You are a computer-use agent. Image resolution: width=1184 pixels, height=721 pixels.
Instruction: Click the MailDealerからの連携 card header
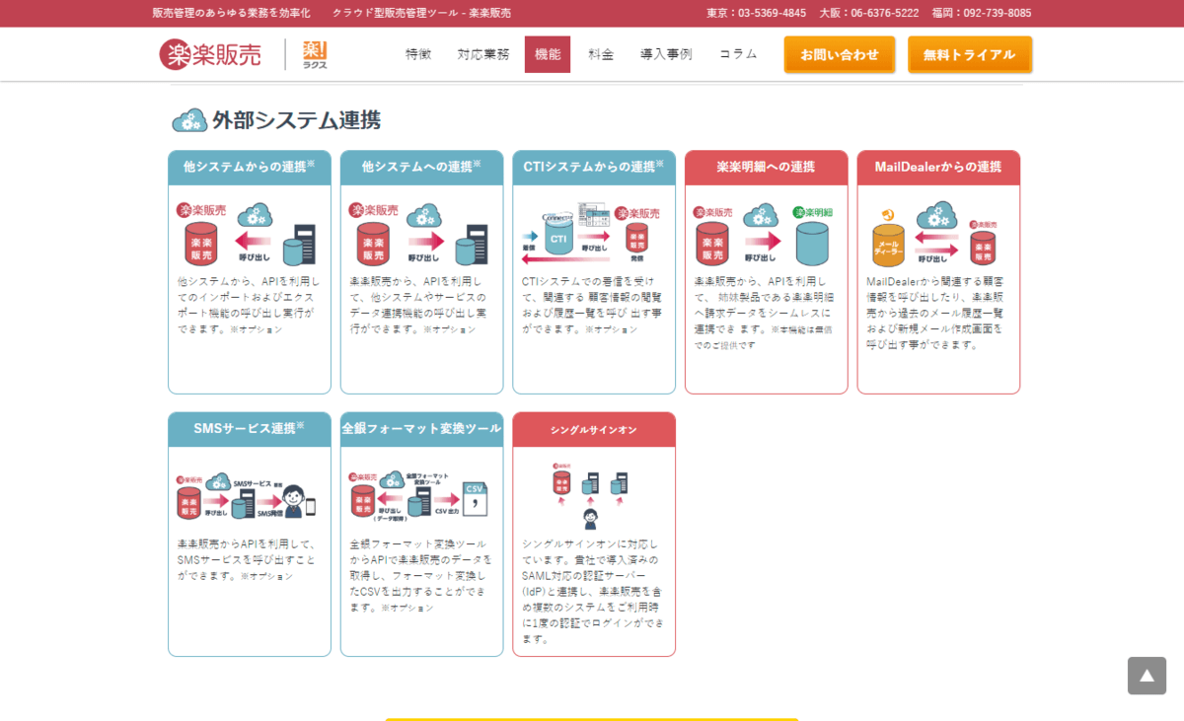938,167
